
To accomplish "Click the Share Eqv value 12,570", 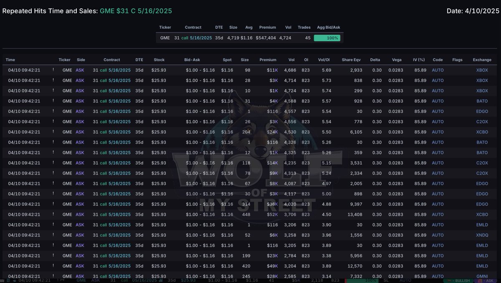I will pos(355,266).
